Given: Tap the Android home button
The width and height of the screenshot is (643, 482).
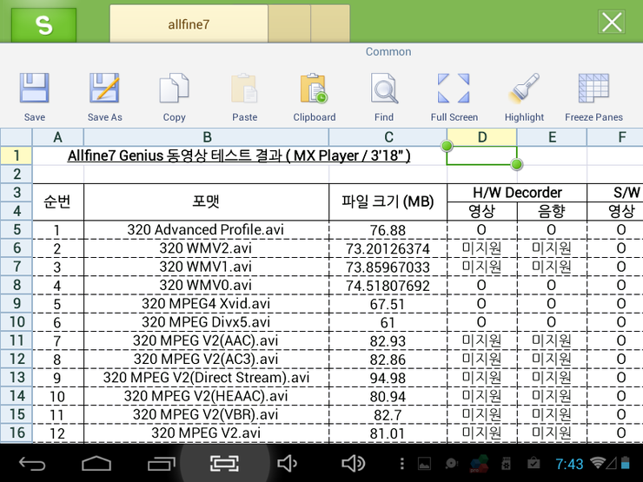Looking at the screenshot, I should 96,464.
